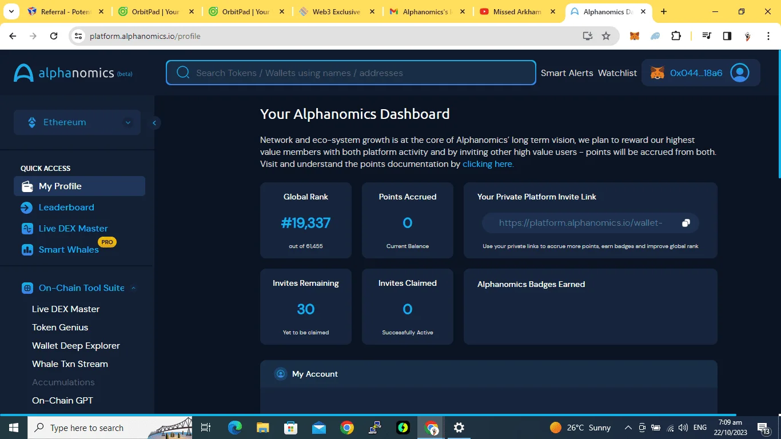The image size is (781, 439).
Task: Click the search magnifier icon
Action: point(183,73)
